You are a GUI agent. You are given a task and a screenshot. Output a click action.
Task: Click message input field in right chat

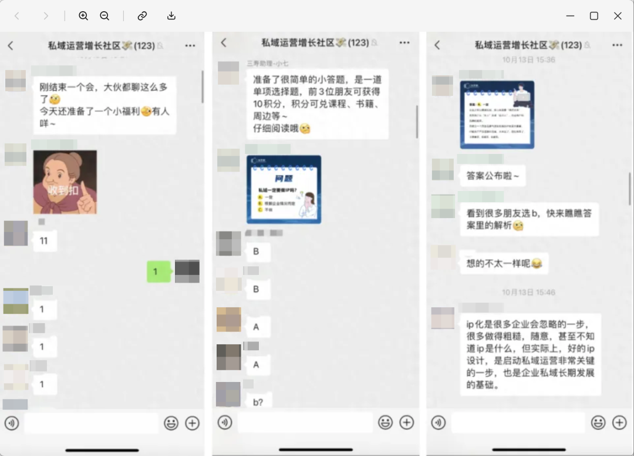click(518, 423)
